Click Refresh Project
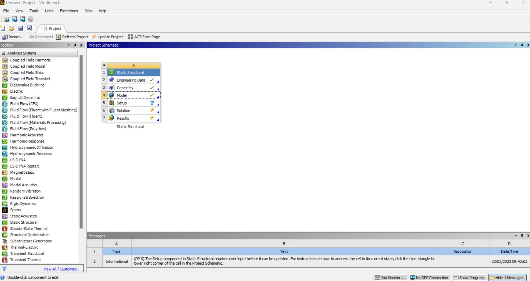This screenshot has width=530, height=281. [73, 37]
